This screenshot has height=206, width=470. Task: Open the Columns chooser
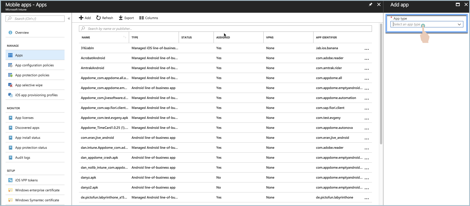click(148, 18)
